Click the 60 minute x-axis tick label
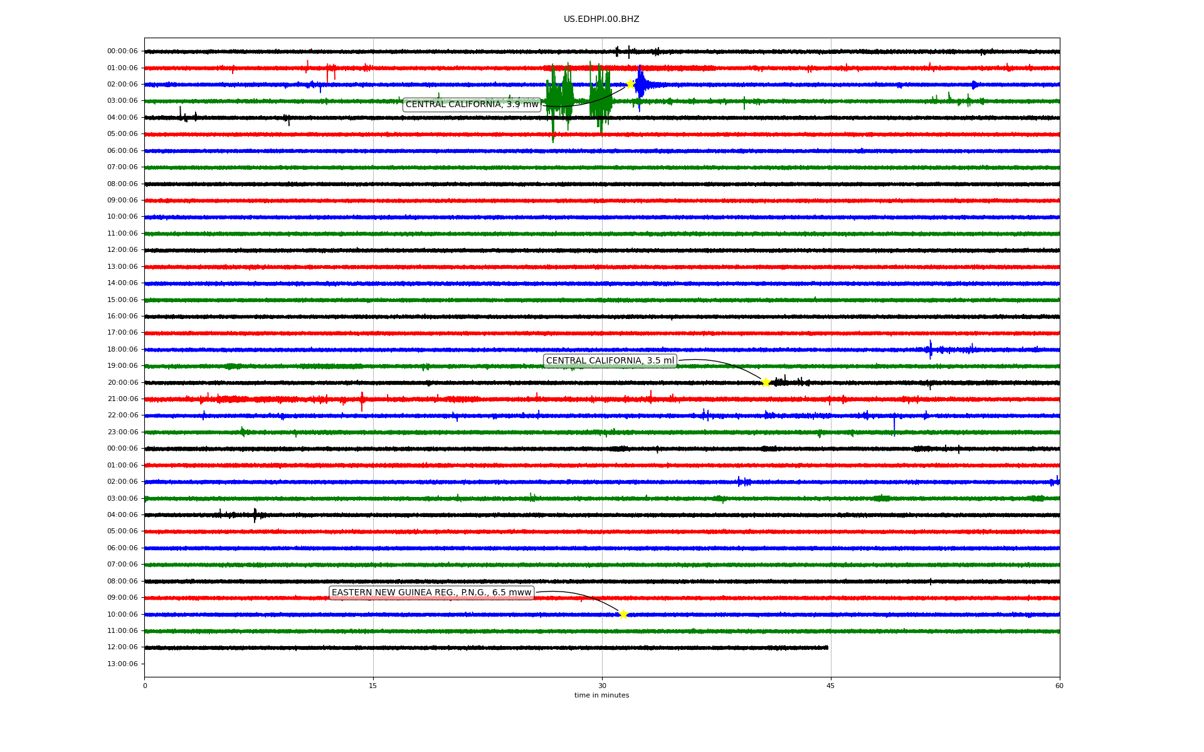This screenshot has width=1204, height=752. (1059, 686)
